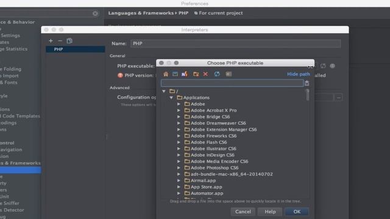Select the Applications folder row
The image size is (390, 219).
[x=193, y=97]
